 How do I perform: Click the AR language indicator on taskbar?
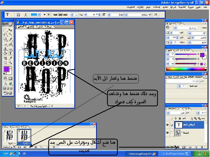click(x=24, y=154)
